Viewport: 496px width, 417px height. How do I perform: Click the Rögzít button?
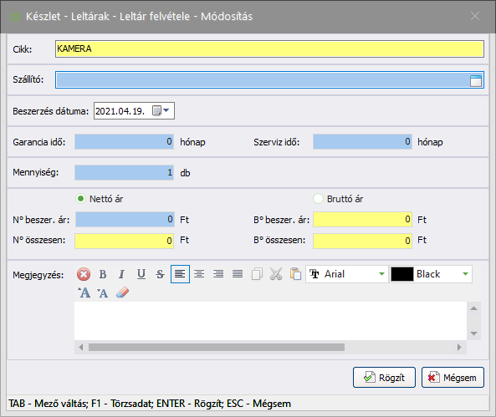coord(384,377)
